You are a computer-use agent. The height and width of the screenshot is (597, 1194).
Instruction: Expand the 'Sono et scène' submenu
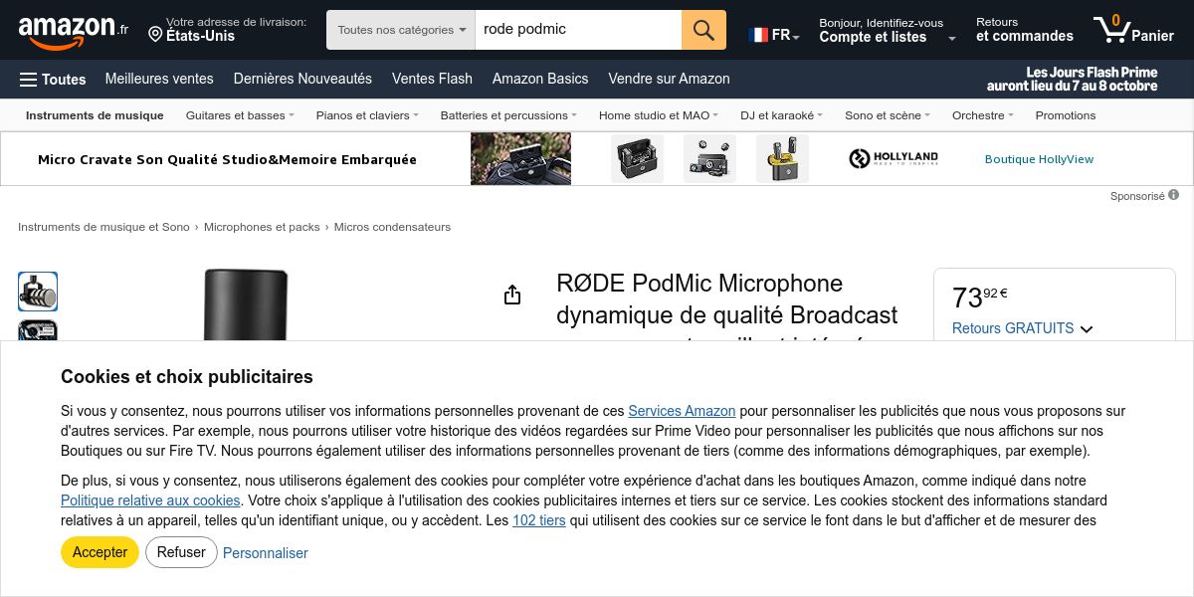tap(887, 115)
